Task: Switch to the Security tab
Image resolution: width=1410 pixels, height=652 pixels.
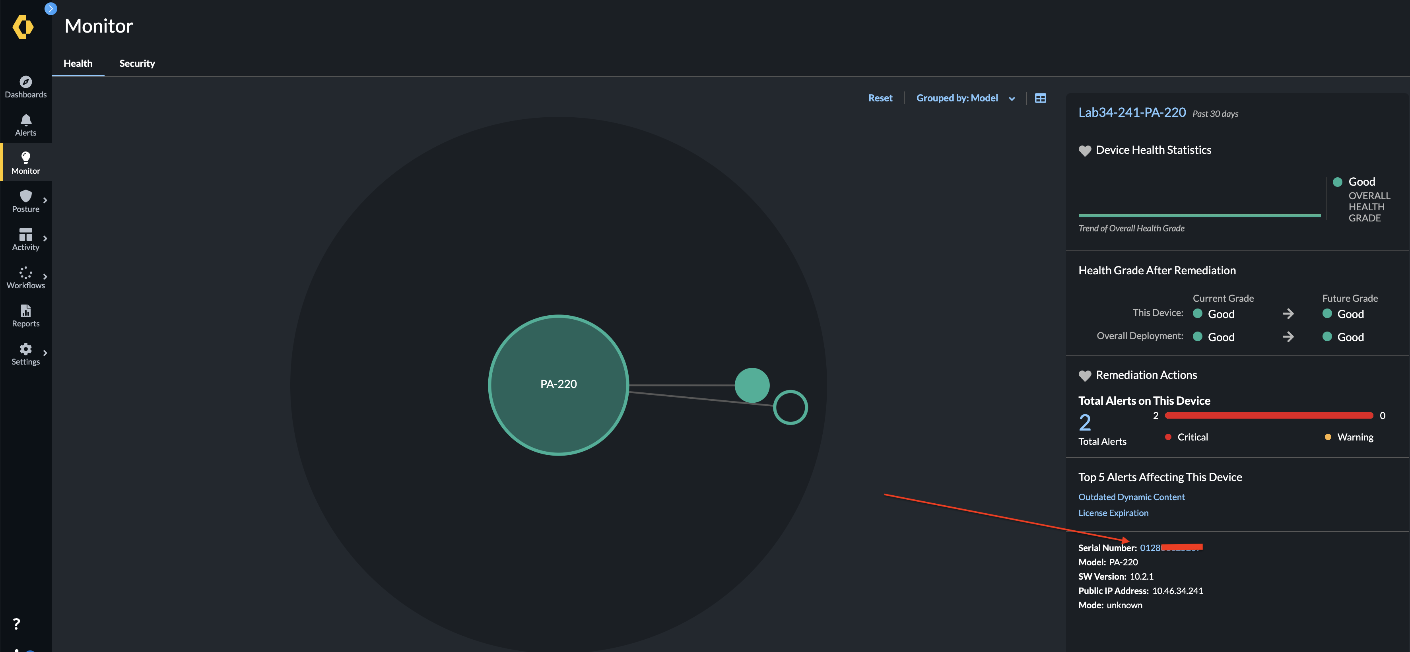Action: (137, 64)
